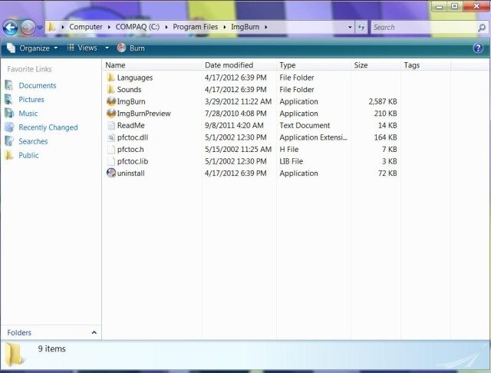This screenshot has height=373, width=491.
Task: Expand arrow after Program Files breadcrumb
Action: point(225,28)
